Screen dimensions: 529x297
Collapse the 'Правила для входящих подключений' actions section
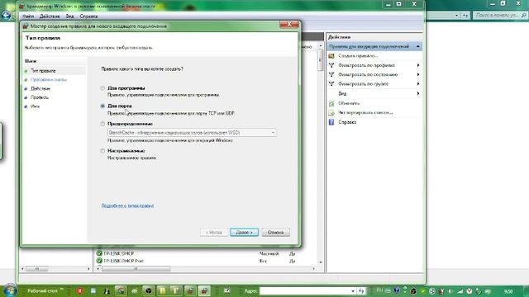coord(418,46)
